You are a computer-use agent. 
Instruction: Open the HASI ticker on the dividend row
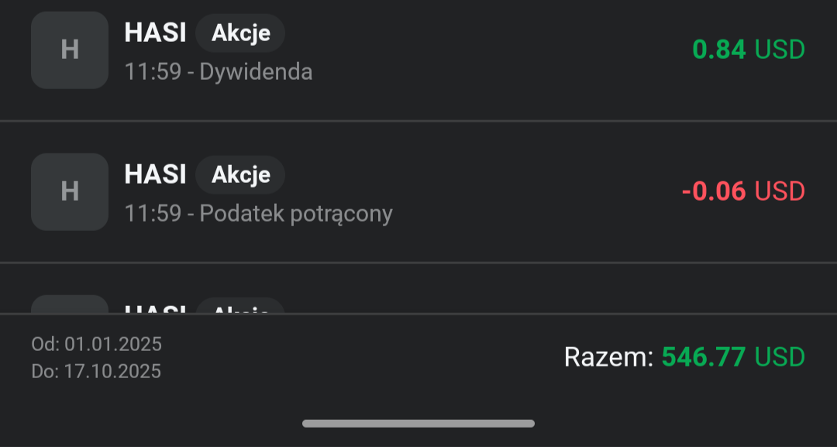[155, 33]
